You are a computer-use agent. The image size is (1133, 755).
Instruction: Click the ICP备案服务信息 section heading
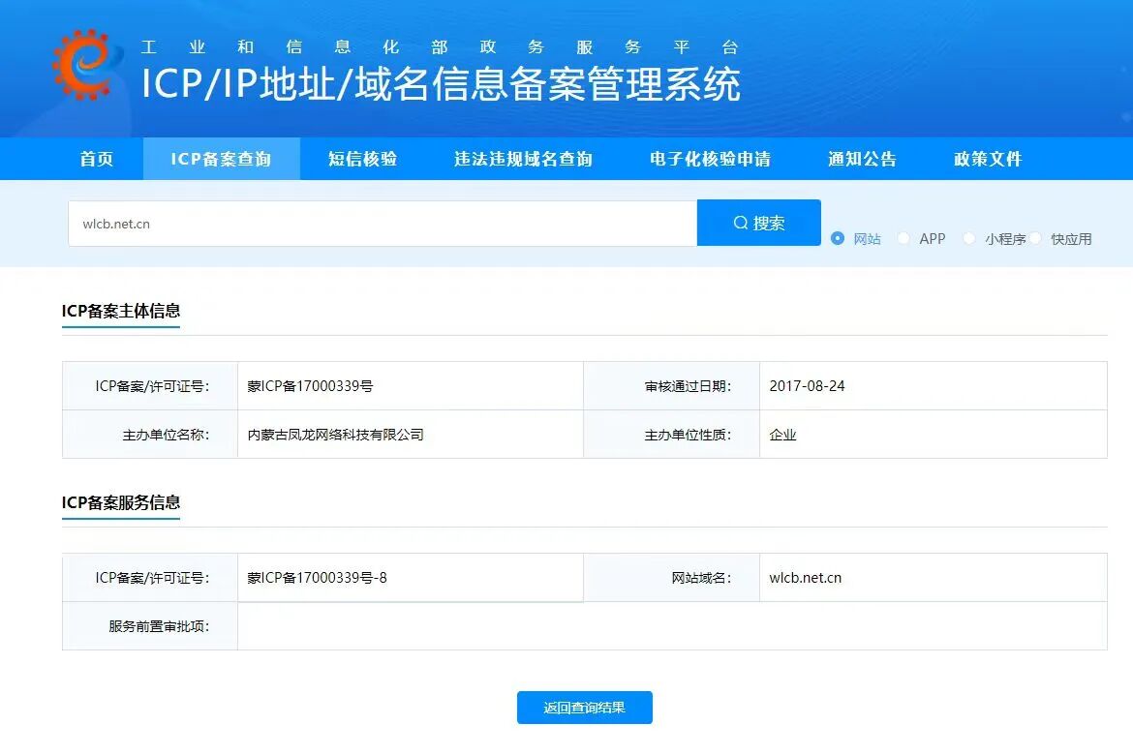pos(121,502)
